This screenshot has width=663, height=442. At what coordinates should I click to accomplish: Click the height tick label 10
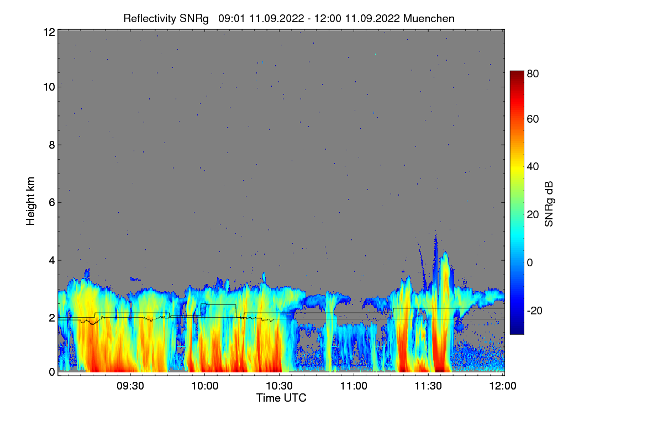pyautogui.click(x=49, y=87)
